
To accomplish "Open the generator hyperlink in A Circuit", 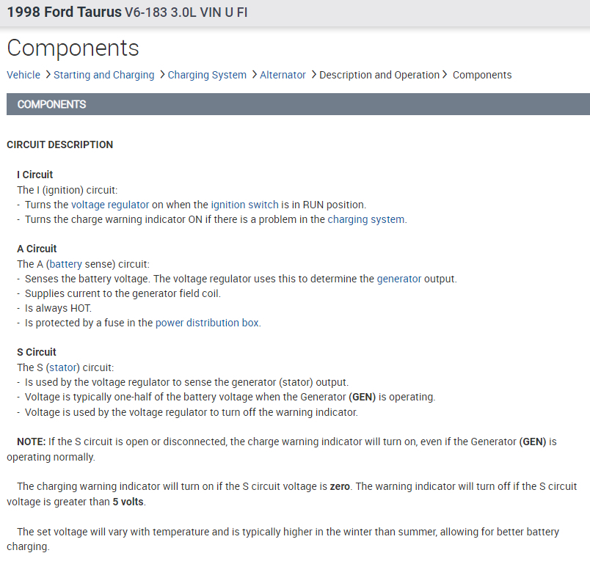I will [399, 279].
